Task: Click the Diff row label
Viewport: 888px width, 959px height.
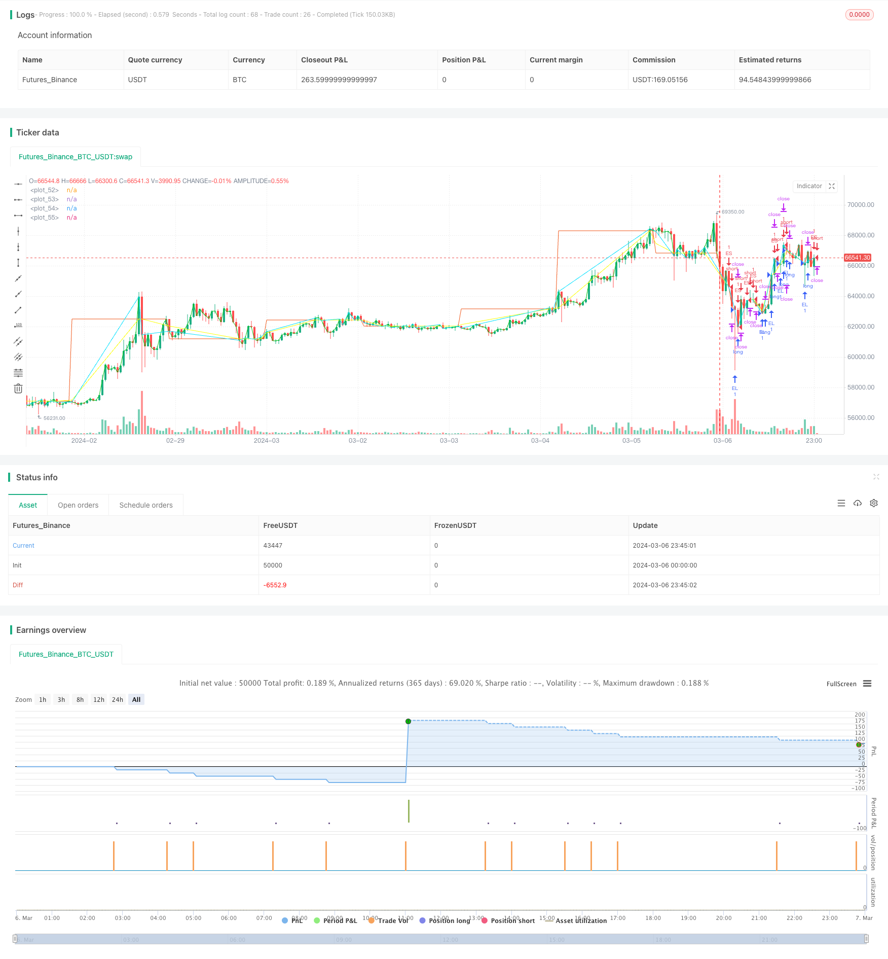Action: coord(18,585)
